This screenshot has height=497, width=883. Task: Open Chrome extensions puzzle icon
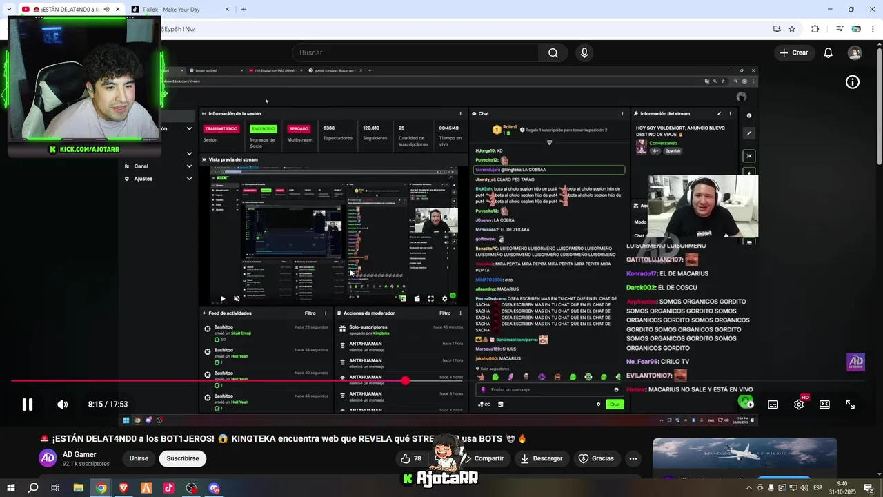815,29
